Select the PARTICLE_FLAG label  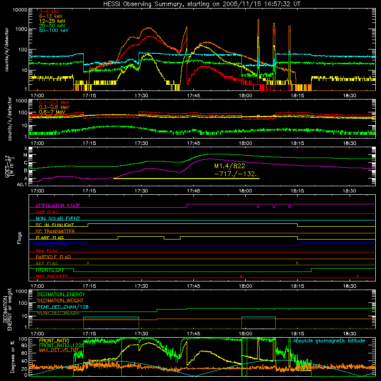(x=53, y=257)
